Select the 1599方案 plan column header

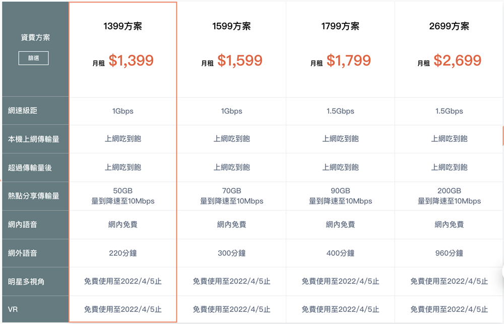(x=231, y=27)
